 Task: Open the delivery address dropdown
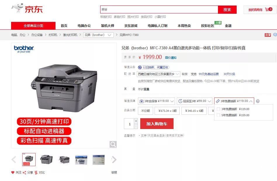click(158, 74)
